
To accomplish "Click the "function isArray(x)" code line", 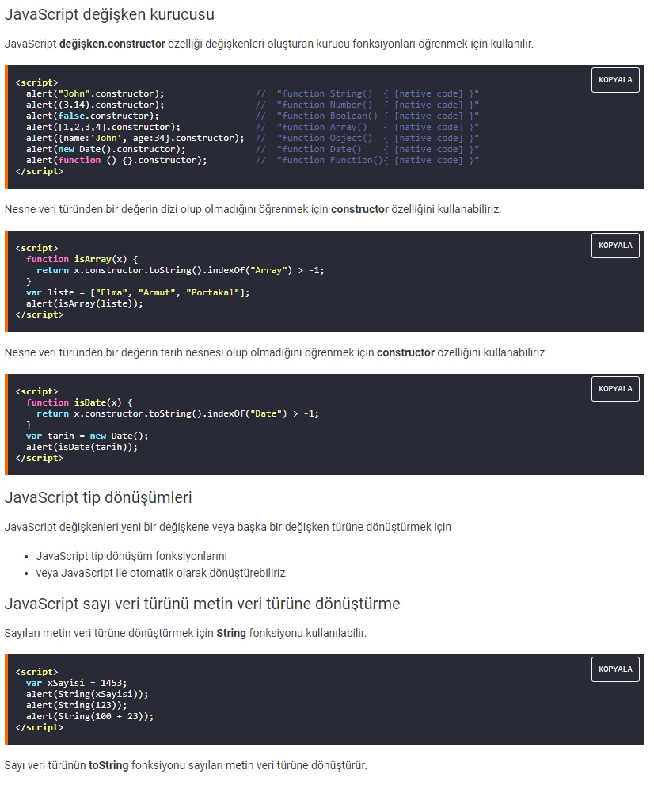I will click(x=82, y=259).
